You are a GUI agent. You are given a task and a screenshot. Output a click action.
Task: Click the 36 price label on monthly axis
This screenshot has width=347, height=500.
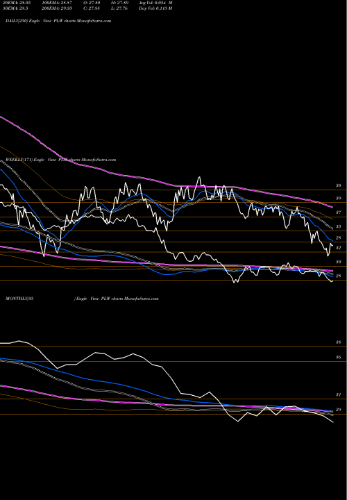(339, 358)
